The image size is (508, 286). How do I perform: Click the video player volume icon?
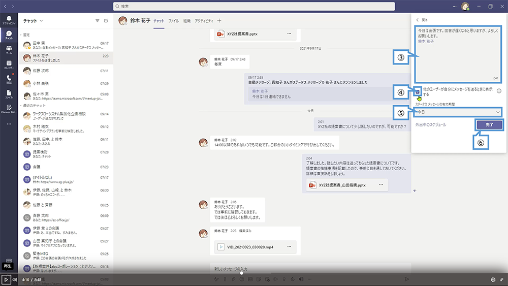click(15, 279)
